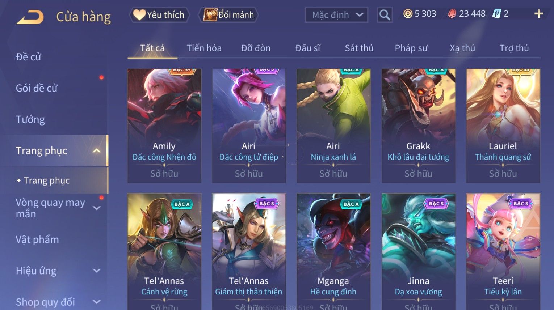Click the gold coin currency icon
Viewport: 554px width, 310px height.
coord(408,14)
